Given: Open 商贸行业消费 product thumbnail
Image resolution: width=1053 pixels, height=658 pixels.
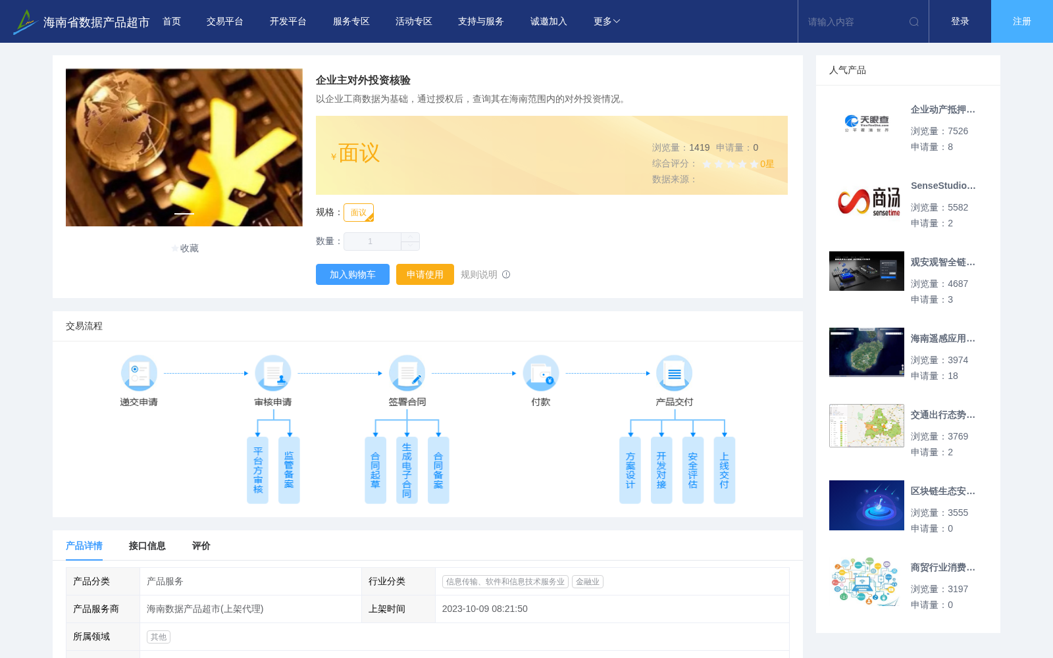Looking at the screenshot, I should (867, 582).
